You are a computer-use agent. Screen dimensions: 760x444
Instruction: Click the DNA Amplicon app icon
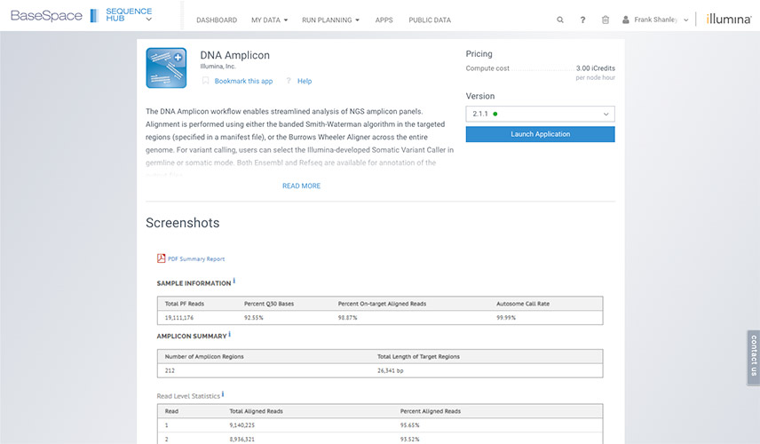click(x=166, y=68)
